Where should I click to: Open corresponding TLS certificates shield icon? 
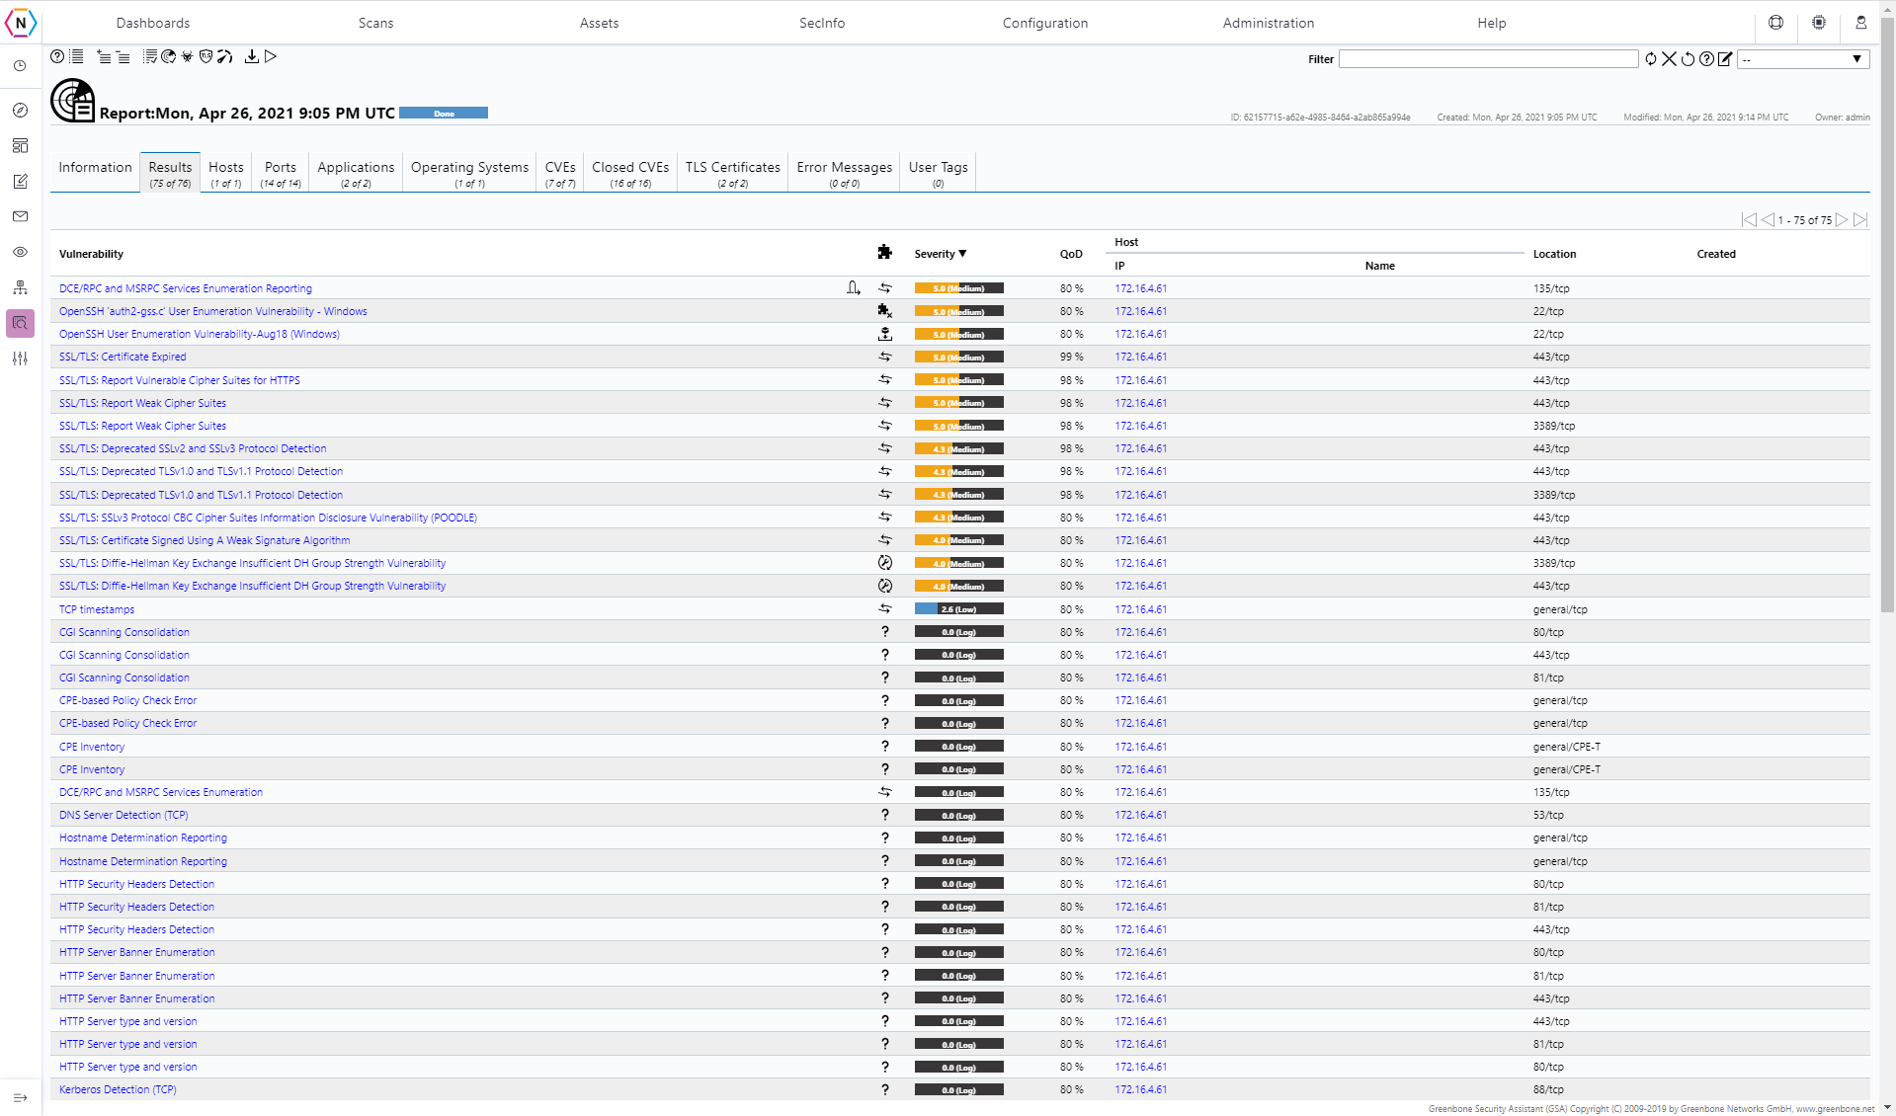206,57
